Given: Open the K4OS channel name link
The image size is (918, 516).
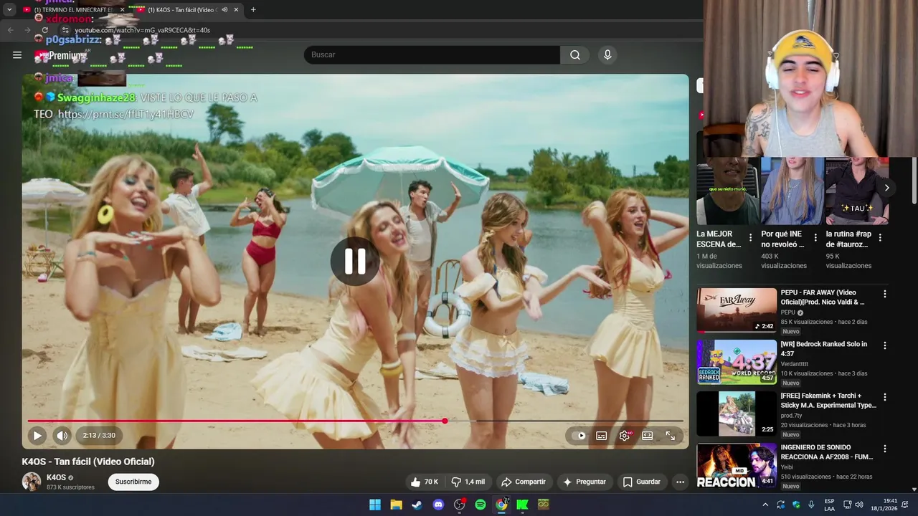Looking at the screenshot, I should pyautogui.click(x=56, y=477).
